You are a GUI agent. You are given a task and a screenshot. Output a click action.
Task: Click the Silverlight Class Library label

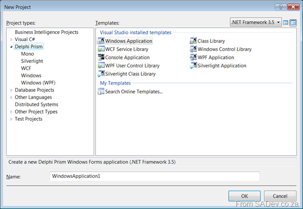(130, 74)
